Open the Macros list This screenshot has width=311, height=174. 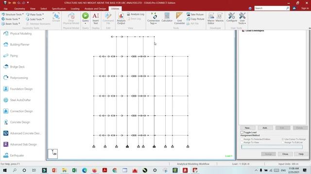tap(219, 17)
